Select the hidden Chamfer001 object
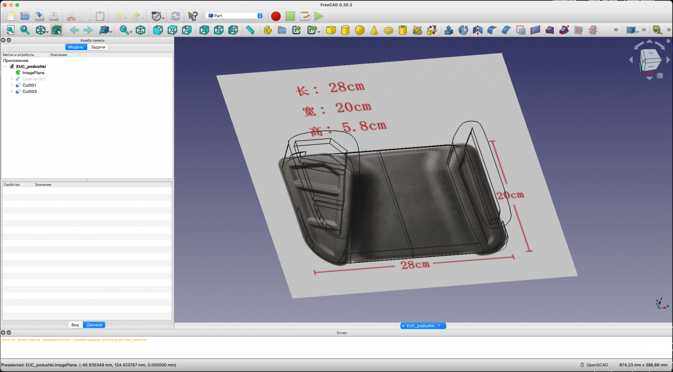 [x=34, y=79]
